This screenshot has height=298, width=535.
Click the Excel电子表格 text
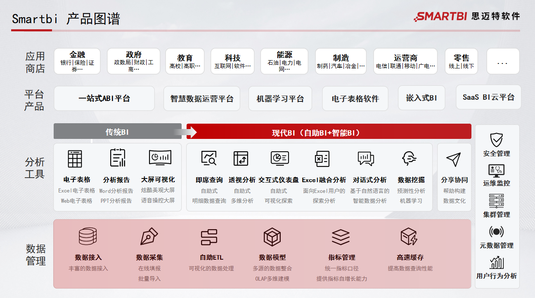click(x=76, y=190)
